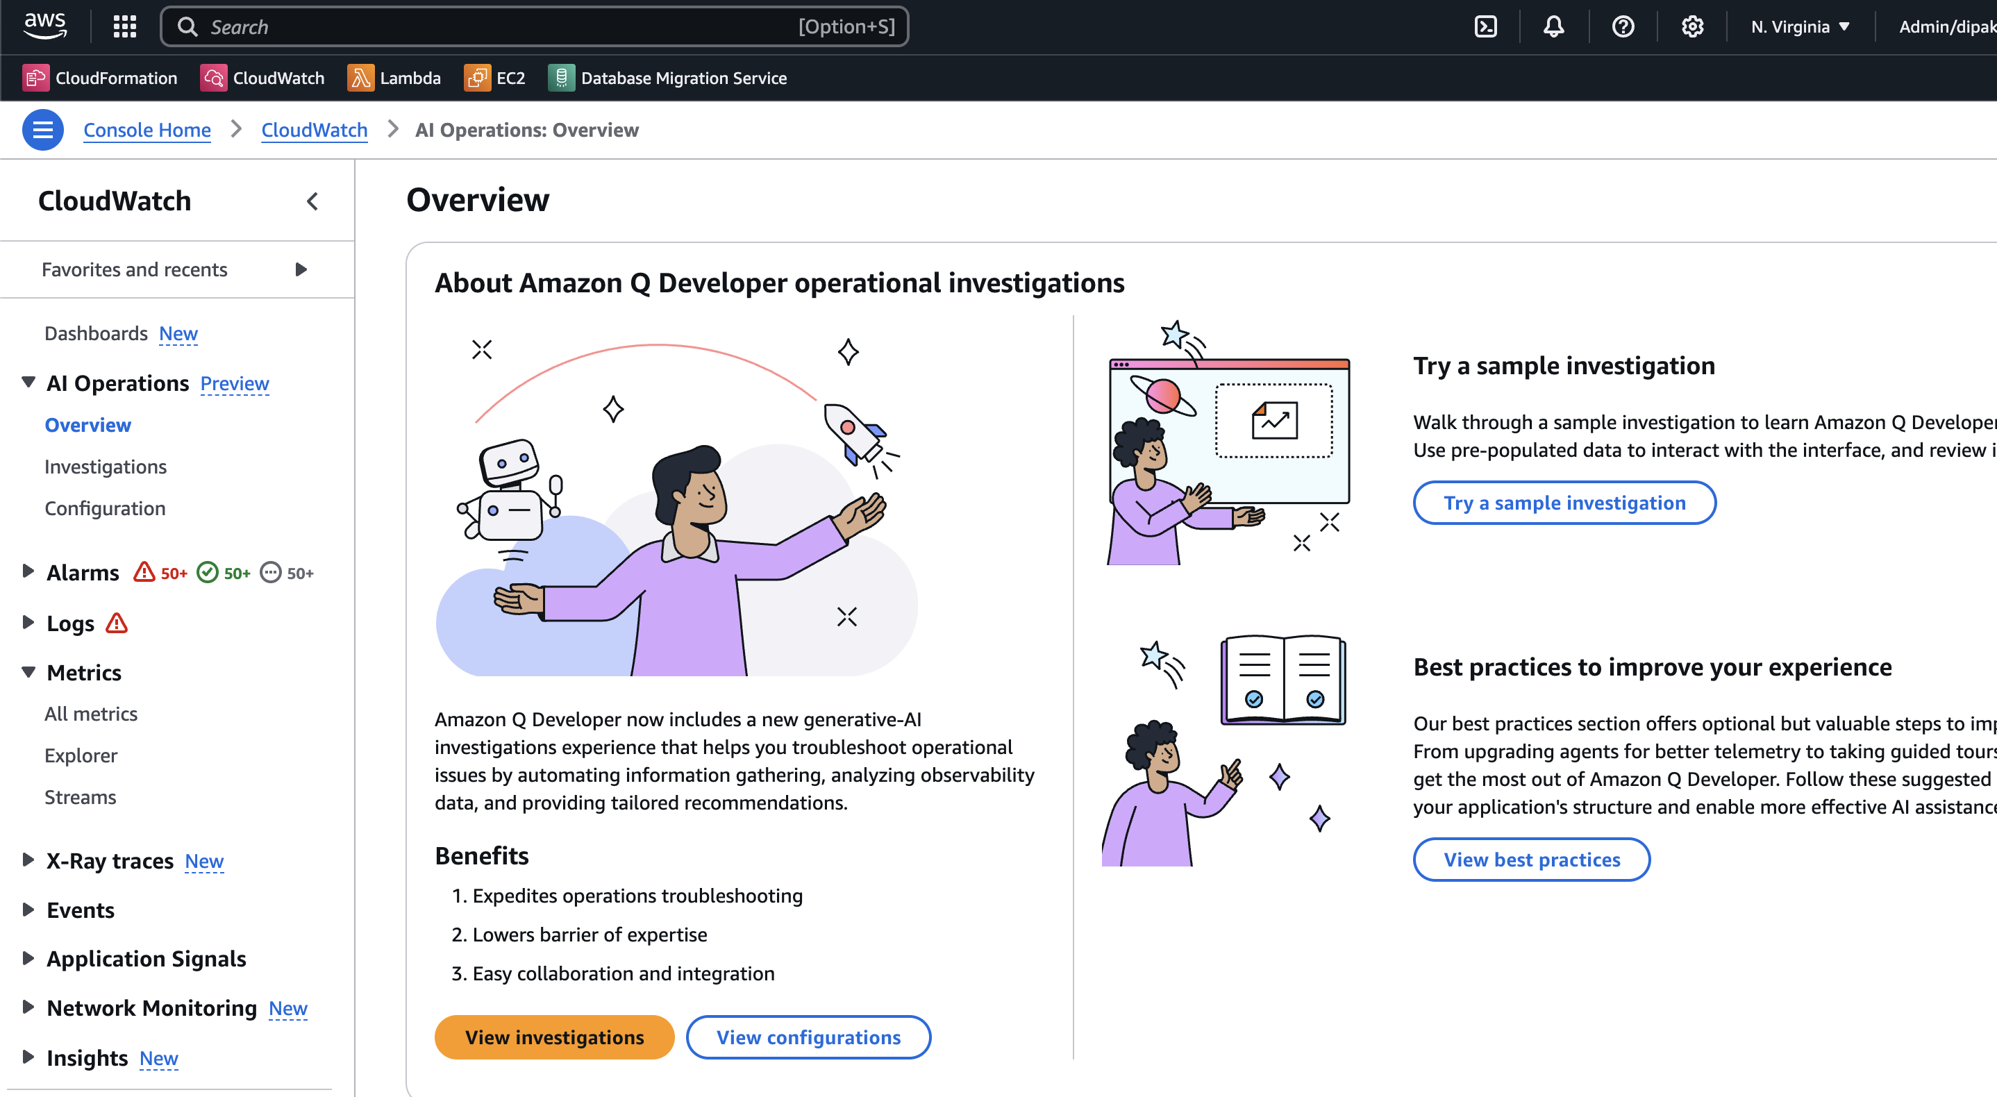Select Overview under AI Operations

coord(87,425)
